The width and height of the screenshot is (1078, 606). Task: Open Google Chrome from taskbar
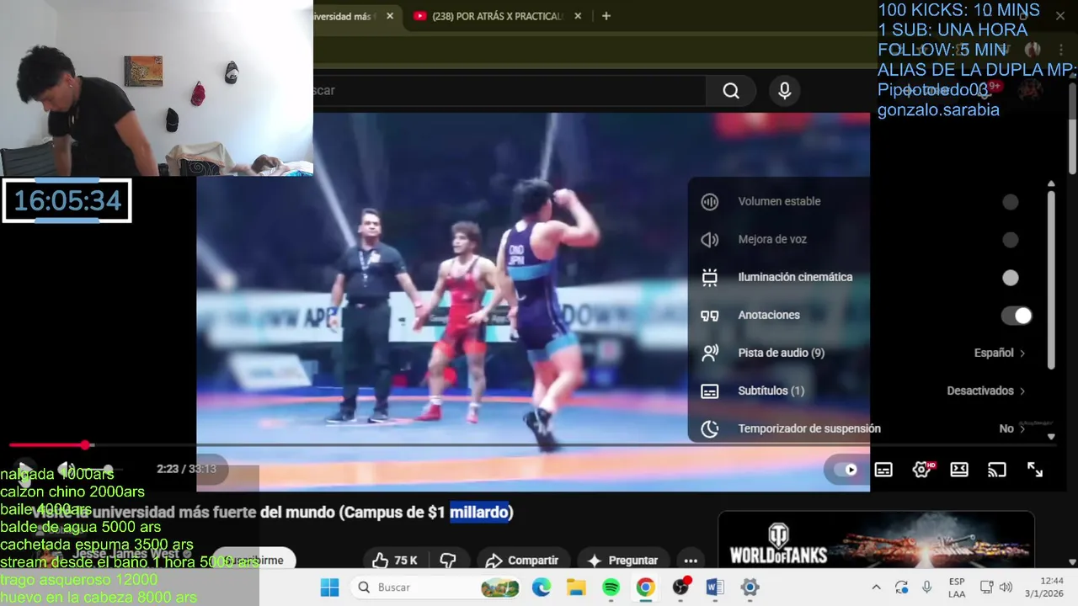pyautogui.click(x=645, y=587)
